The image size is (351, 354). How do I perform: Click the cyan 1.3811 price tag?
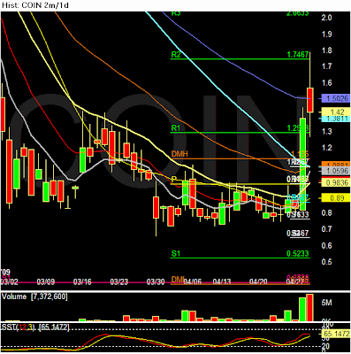point(335,119)
